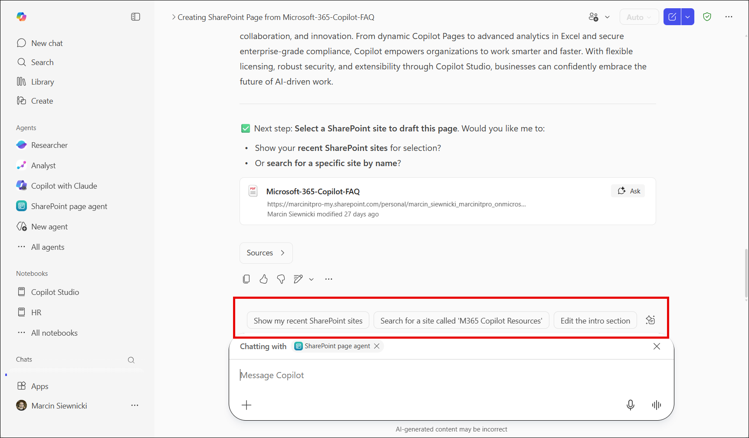Copy the response with copy icon

pyautogui.click(x=246, y=279)
